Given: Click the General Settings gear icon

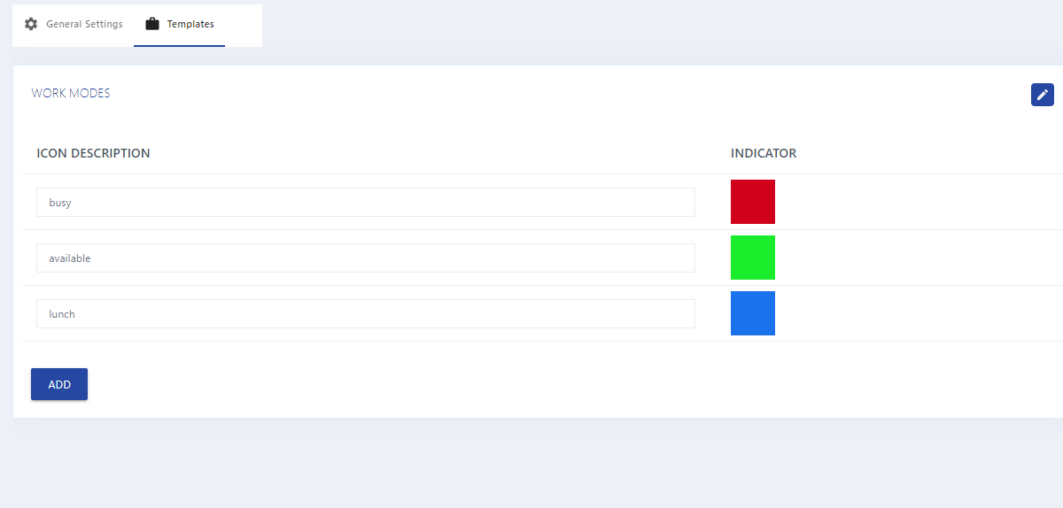Looking at the screenshot, I should coord(31,24).
